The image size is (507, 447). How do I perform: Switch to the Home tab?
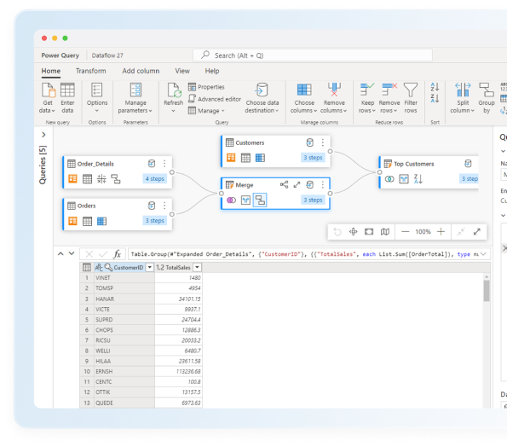pyautogui.click(x=51, y=71)
